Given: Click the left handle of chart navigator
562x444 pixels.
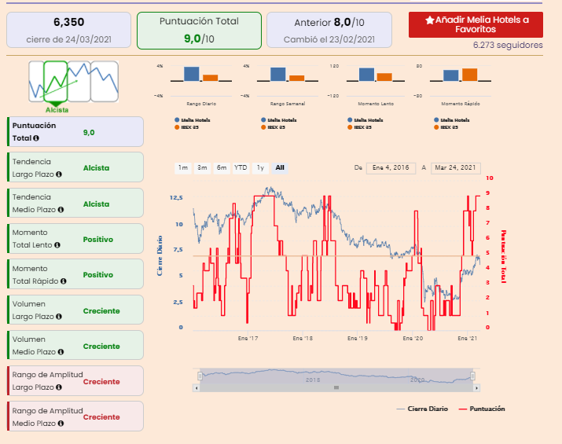Looking at the screenshot, I should (200, 376).
